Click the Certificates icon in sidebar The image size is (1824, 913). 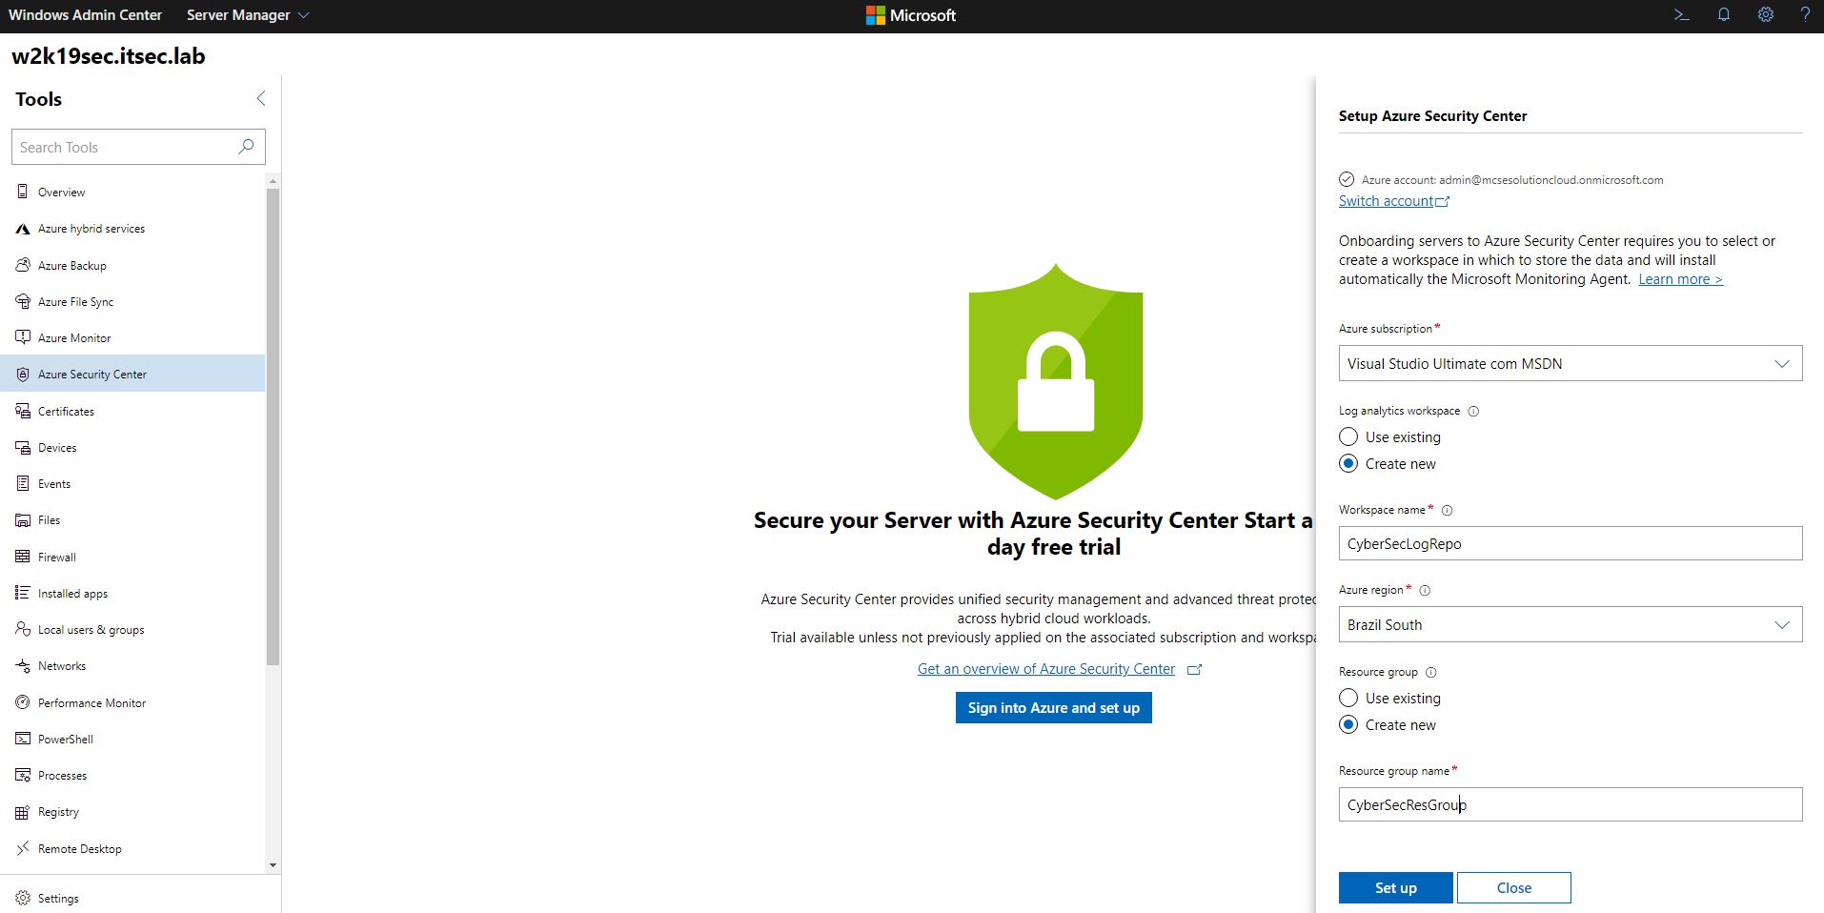23,411
